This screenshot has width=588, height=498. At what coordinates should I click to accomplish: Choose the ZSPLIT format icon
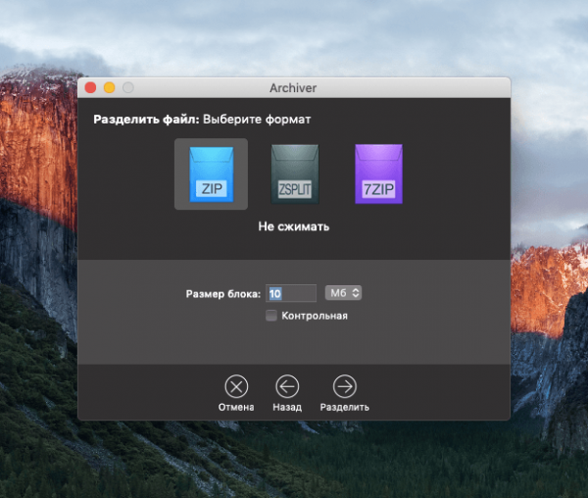click(x=295, y=174)
